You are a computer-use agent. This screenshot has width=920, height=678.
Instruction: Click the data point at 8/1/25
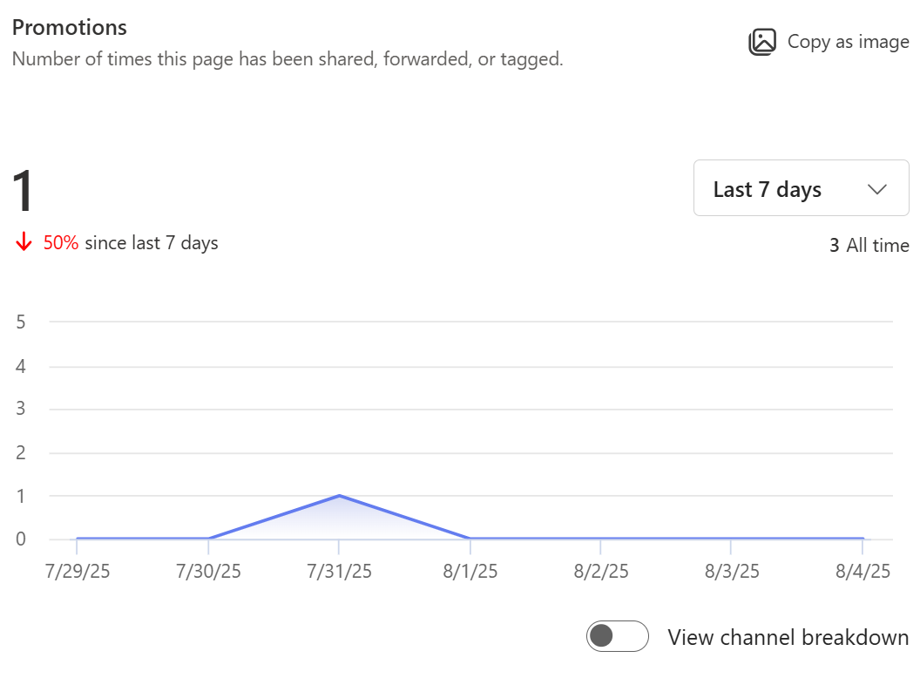pos(470,539)
